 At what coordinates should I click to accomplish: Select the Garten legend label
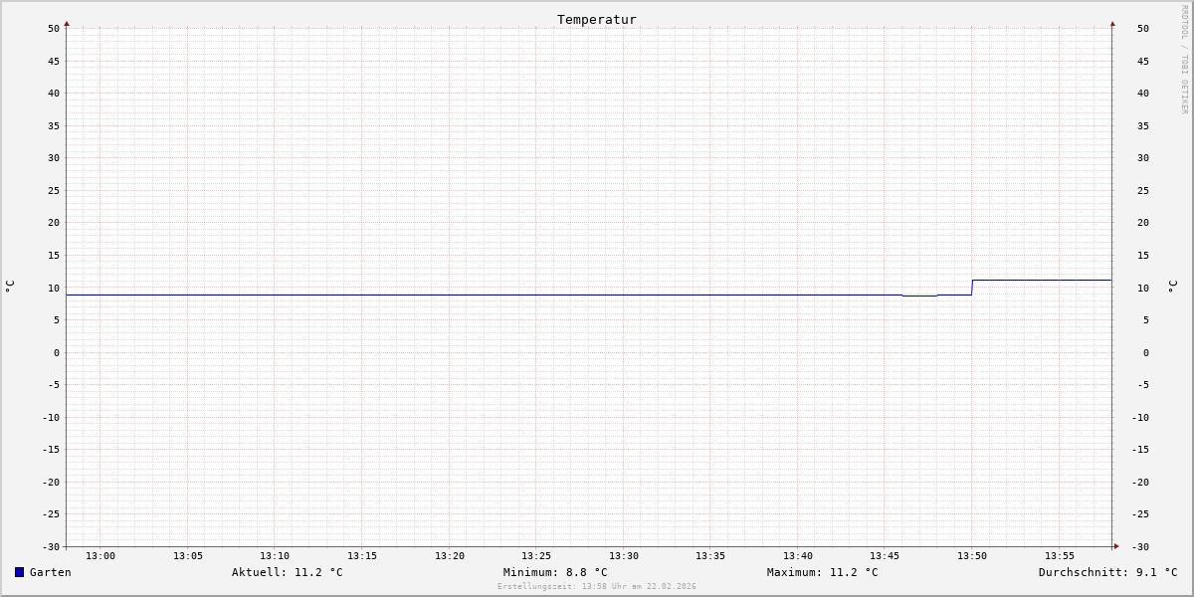click(51, 572)
